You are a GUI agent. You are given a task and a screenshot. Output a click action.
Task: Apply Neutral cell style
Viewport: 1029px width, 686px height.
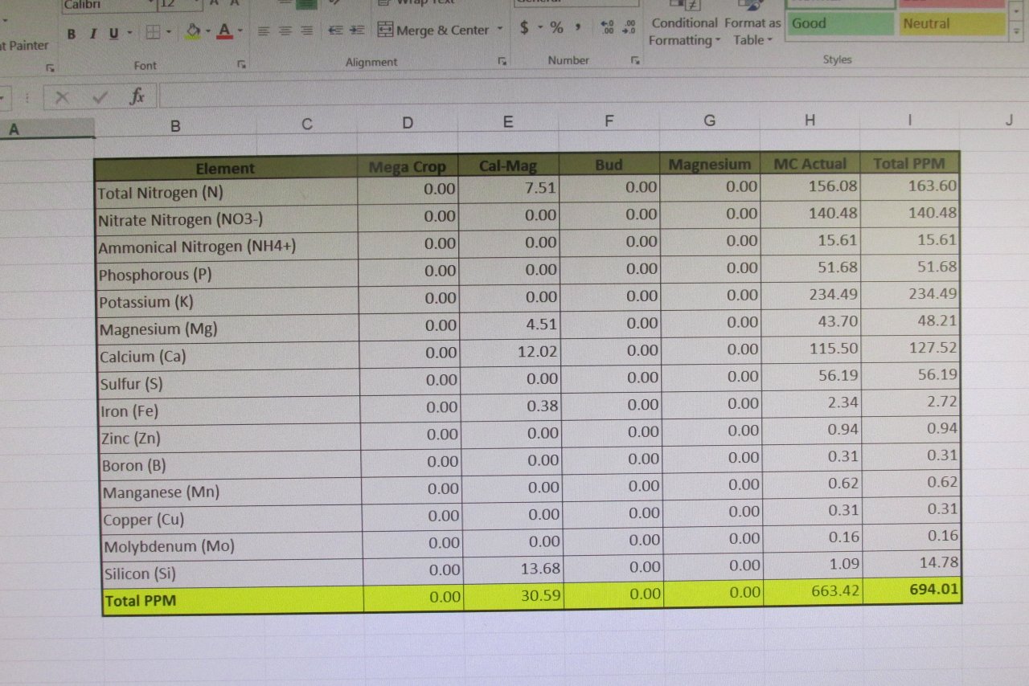tap(953, 24)
